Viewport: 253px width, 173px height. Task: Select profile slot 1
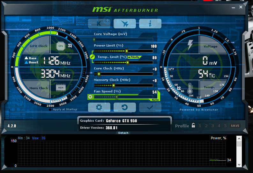click(200, 126)
